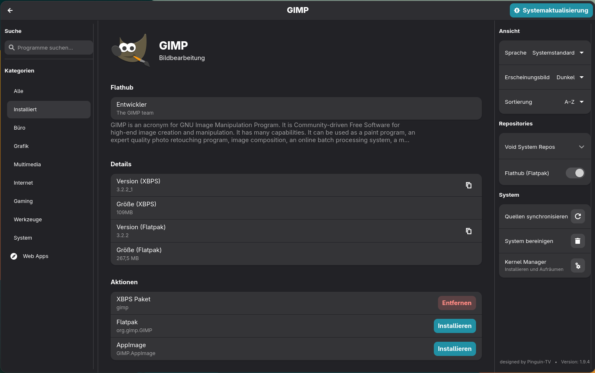Image resolution: width=595 pixels, height=373 pixels.
Task: Open the Web Apps section
Action: [49, 256]
